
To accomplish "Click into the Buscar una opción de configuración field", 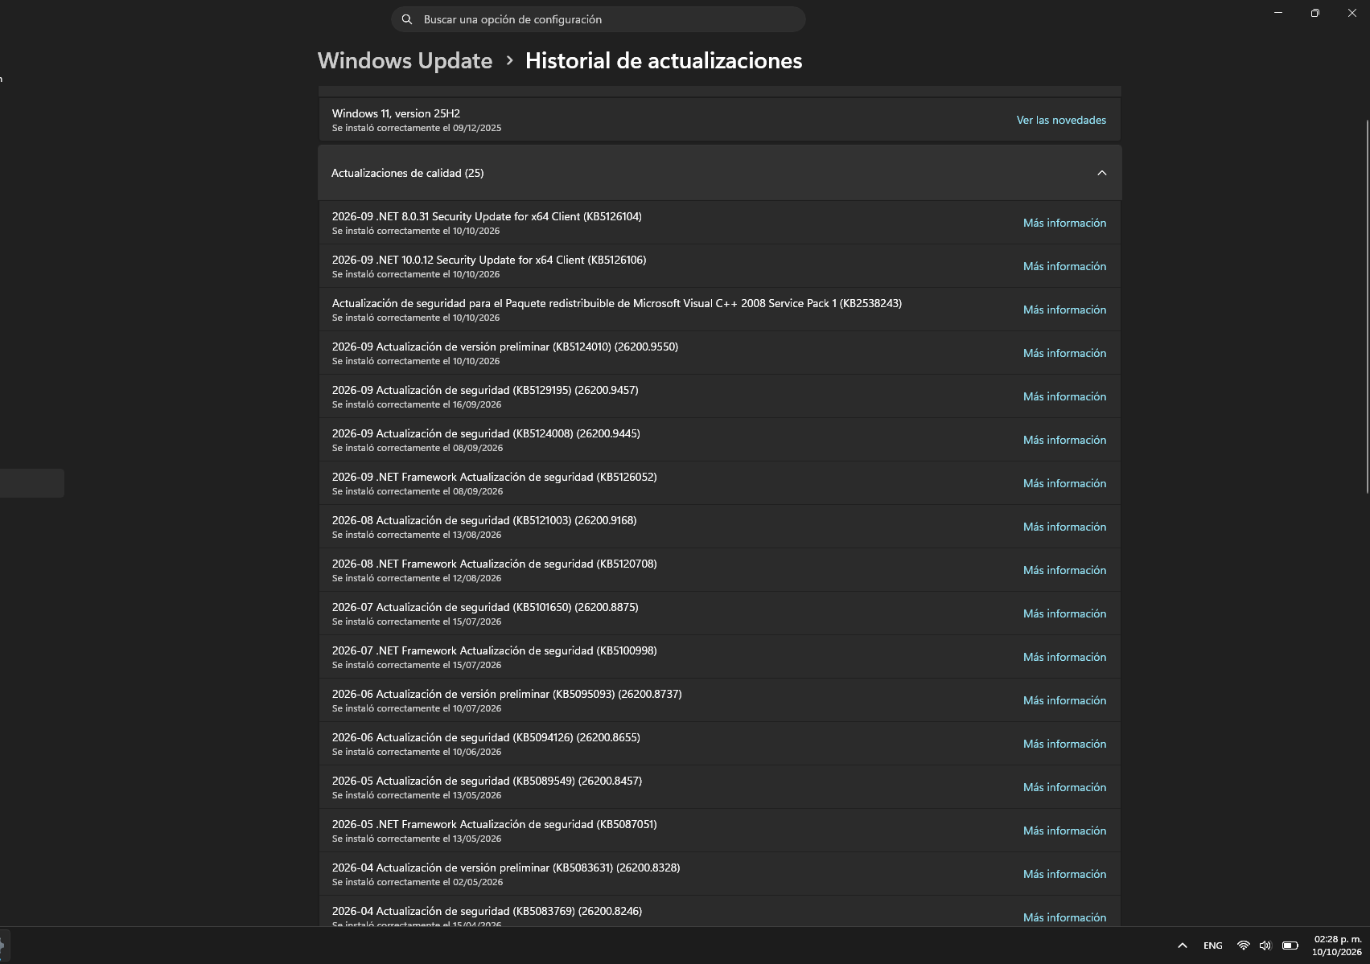I will [599, 19].
